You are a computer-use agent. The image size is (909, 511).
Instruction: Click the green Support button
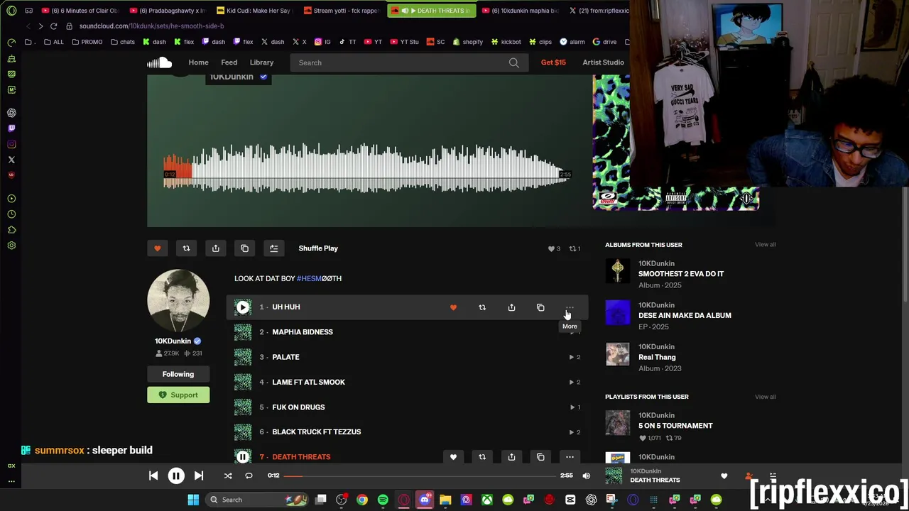(178, 395)
